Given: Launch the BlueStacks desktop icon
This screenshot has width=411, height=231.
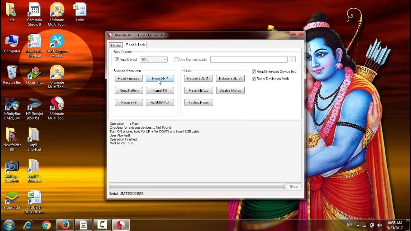Looking at the screenshot, I should 12,200.
